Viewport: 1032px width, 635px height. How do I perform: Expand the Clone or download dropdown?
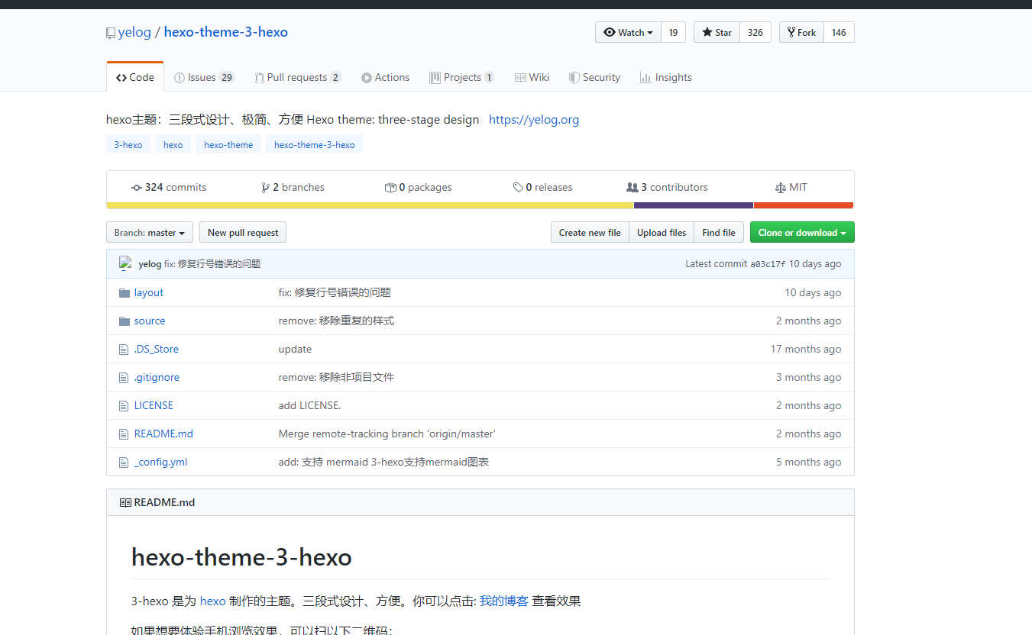(x=802, y=233)
